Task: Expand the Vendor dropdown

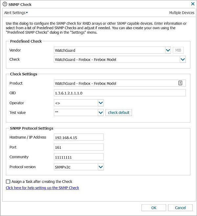Action: (x=168, y=50)
